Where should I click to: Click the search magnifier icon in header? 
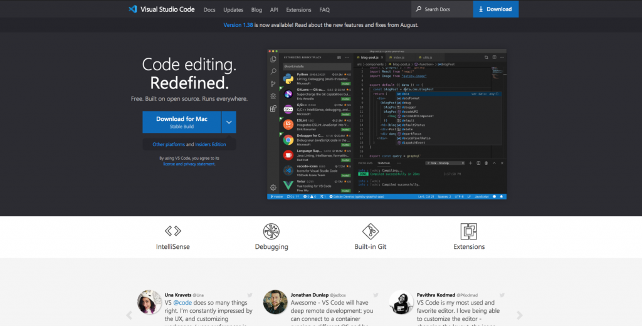[418, 9]
